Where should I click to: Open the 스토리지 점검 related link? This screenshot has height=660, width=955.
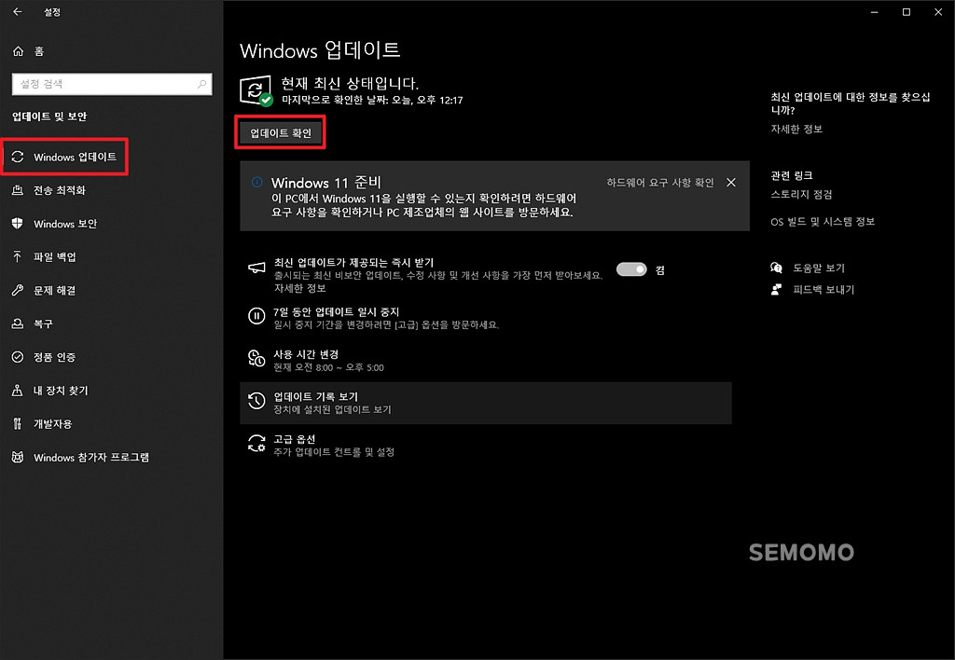click(x=801, y=195)
